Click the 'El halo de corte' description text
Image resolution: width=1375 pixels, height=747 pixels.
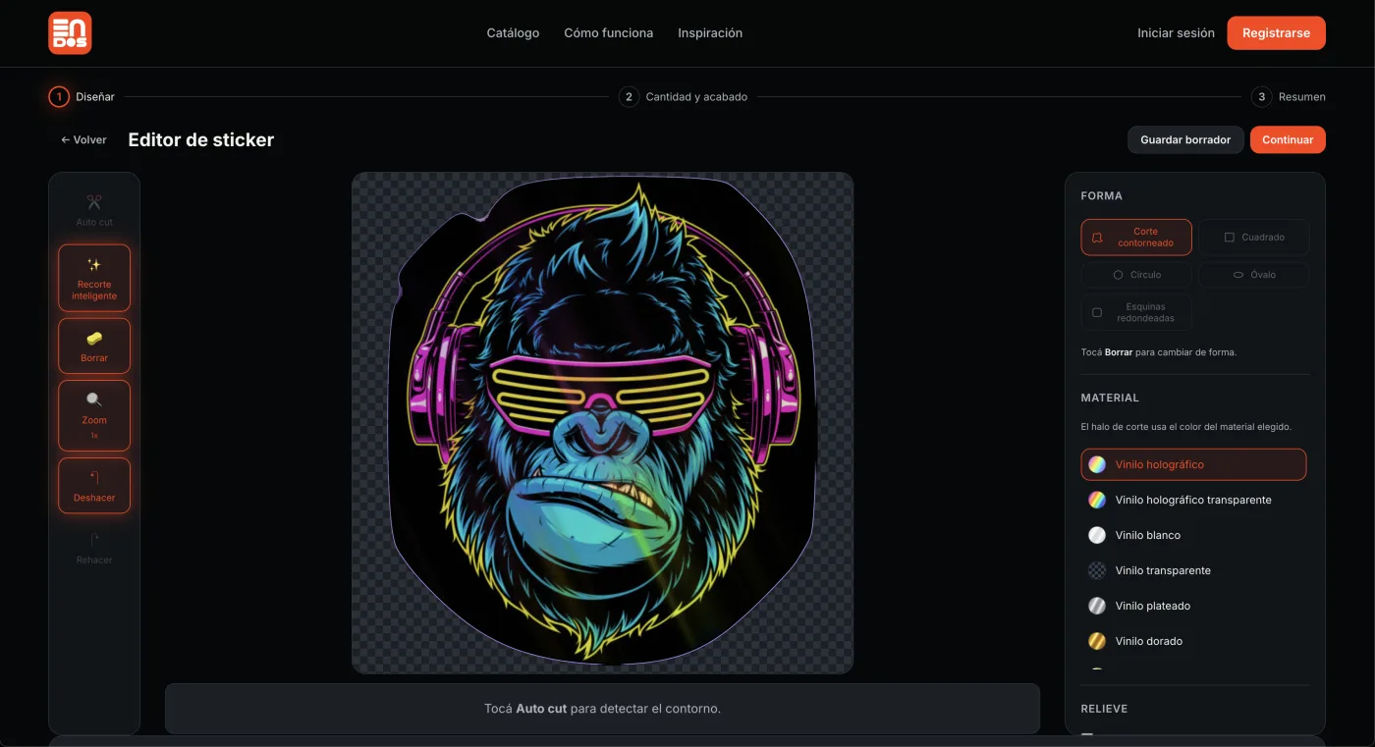coord(1186,427)
